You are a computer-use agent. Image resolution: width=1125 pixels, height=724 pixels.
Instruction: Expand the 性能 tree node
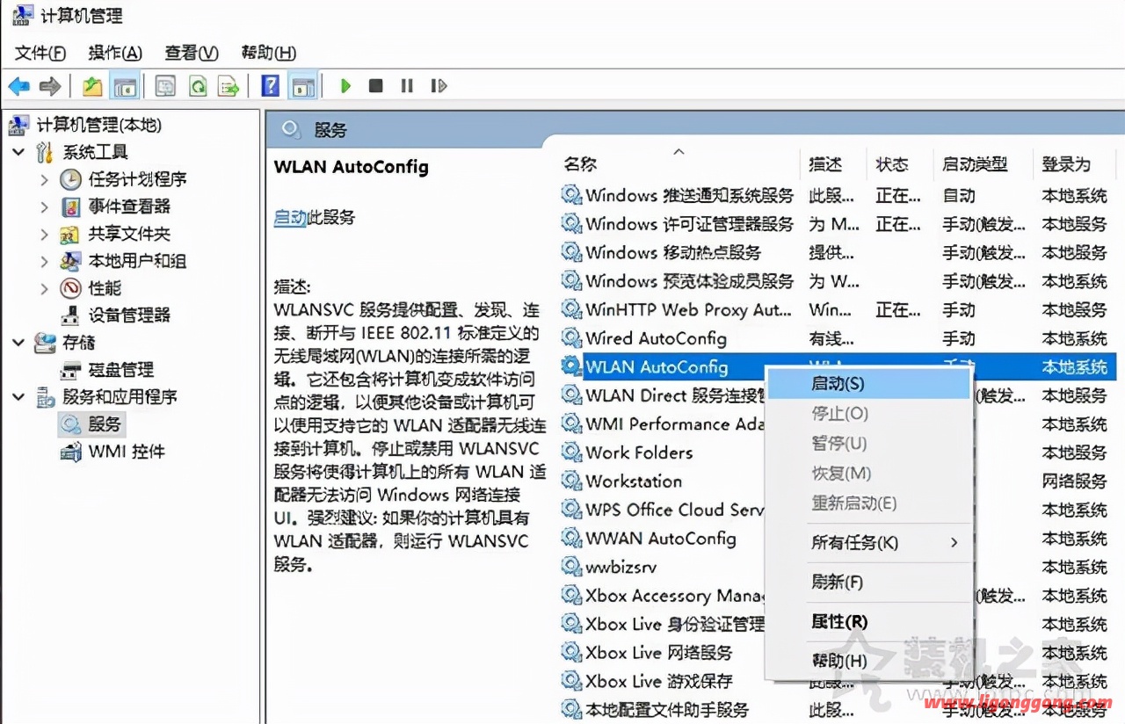click(44, 288)
